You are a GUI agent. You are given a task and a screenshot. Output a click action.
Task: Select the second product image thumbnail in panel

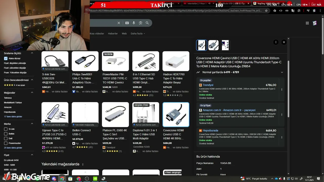[213, 45]
